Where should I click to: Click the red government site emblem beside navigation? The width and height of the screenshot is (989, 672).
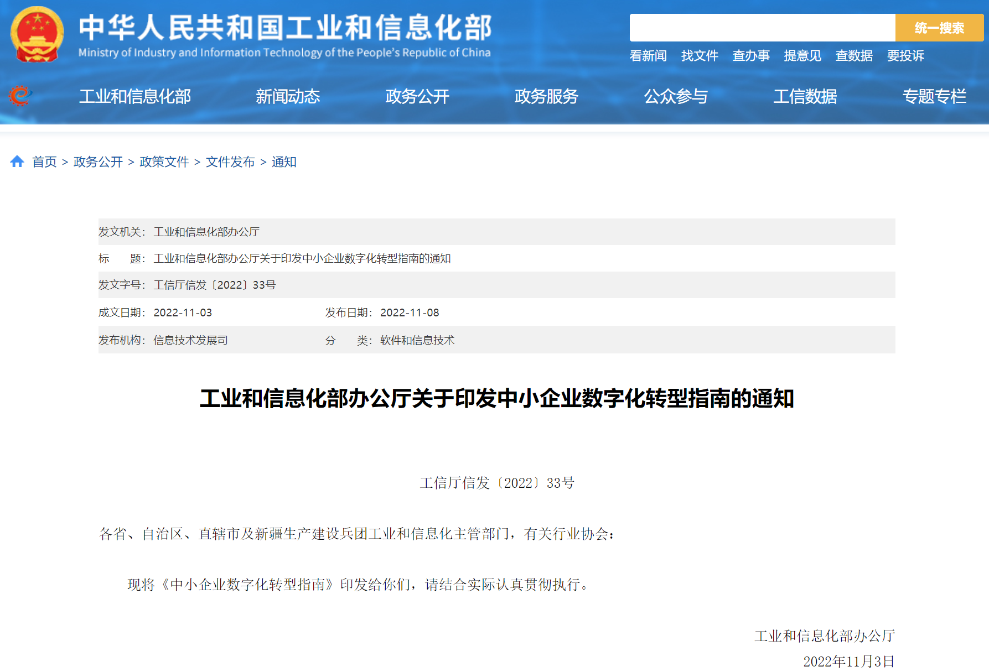[x=21, y=96]
